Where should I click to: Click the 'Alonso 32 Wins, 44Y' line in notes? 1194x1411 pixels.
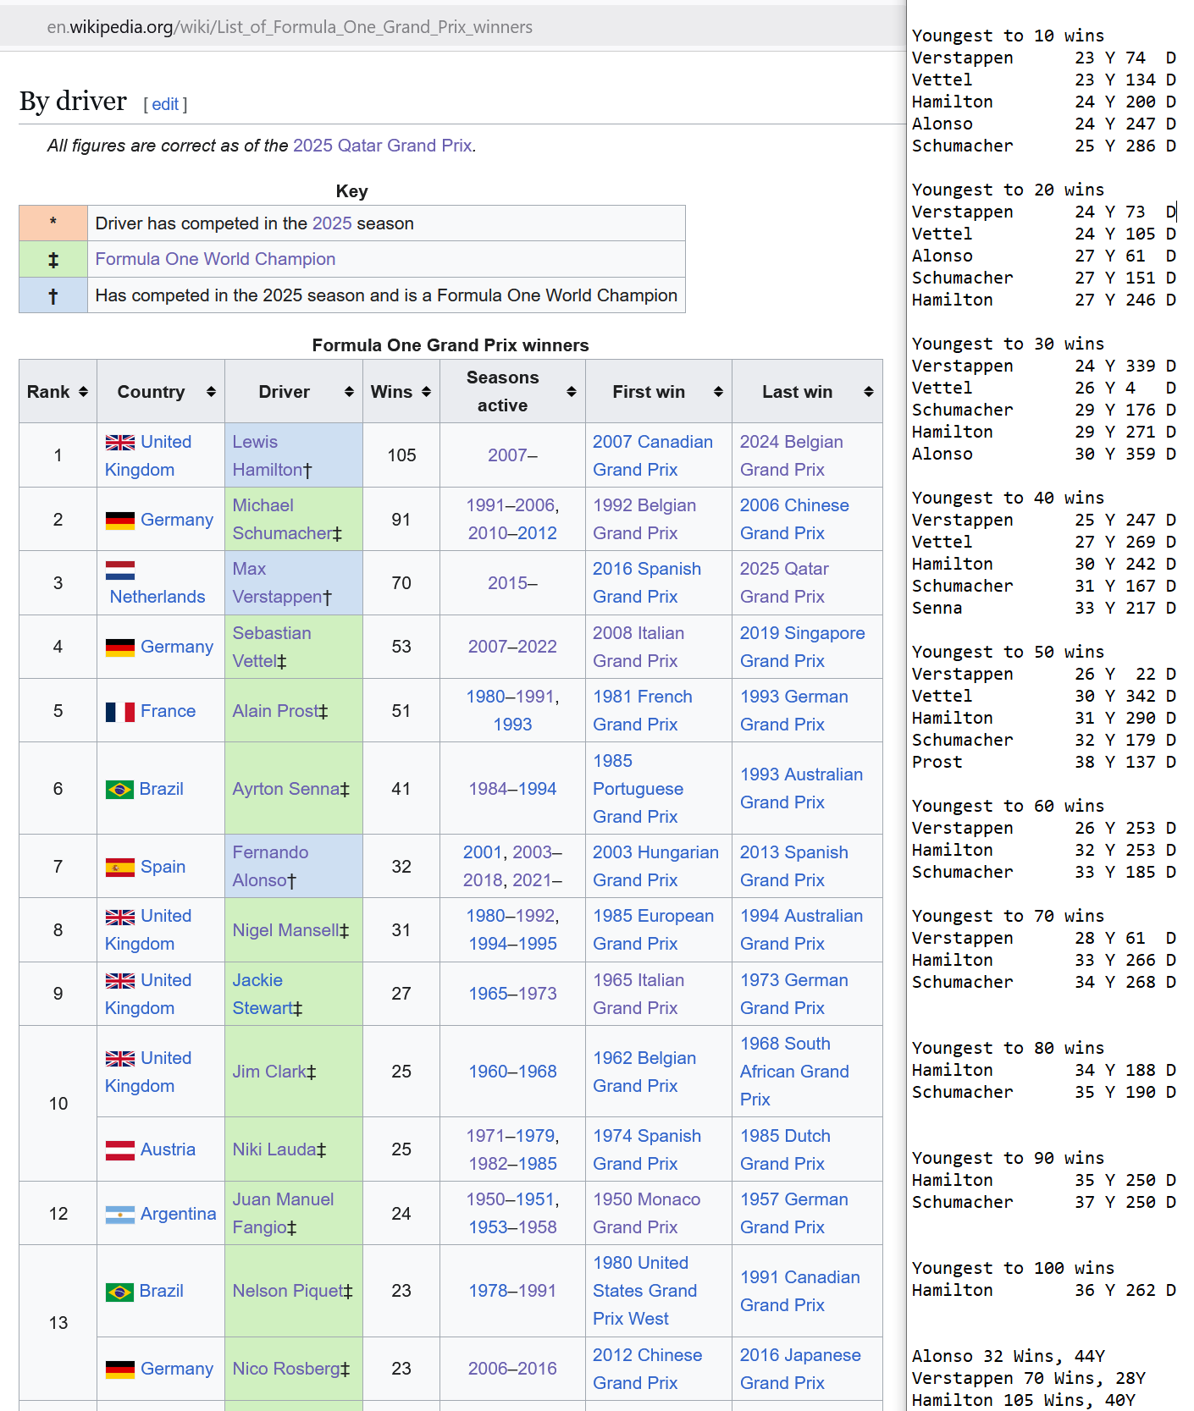pyautogui.click(x=1008, y=1356)
